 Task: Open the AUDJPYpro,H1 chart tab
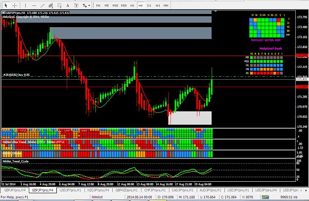click(x=210, y=190)
